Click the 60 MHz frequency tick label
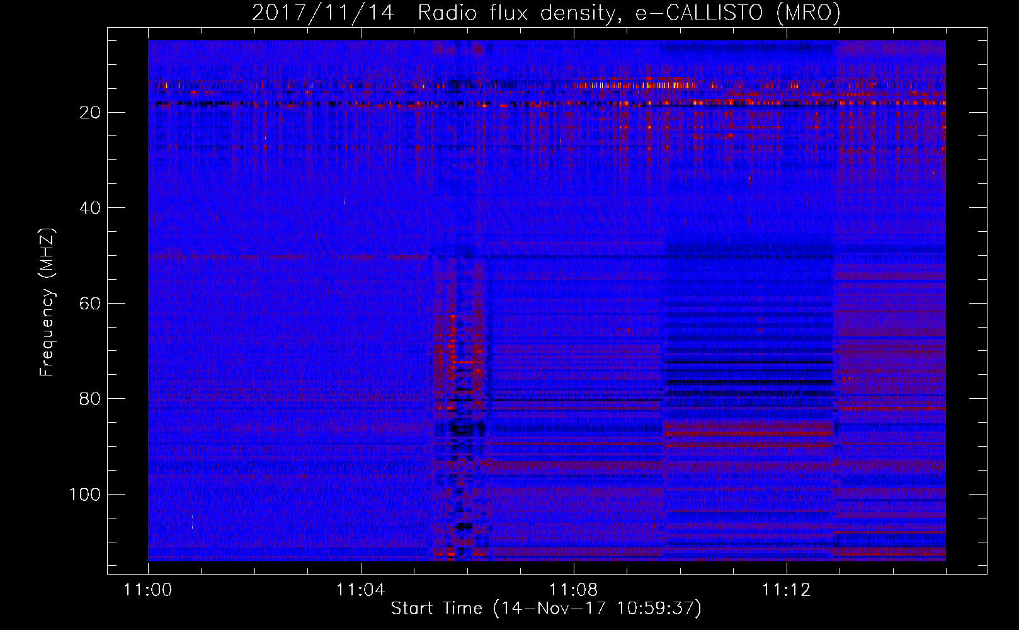The width and height of the screenshot is (1019, 630). pyautogui.click(x=91, y=304)
